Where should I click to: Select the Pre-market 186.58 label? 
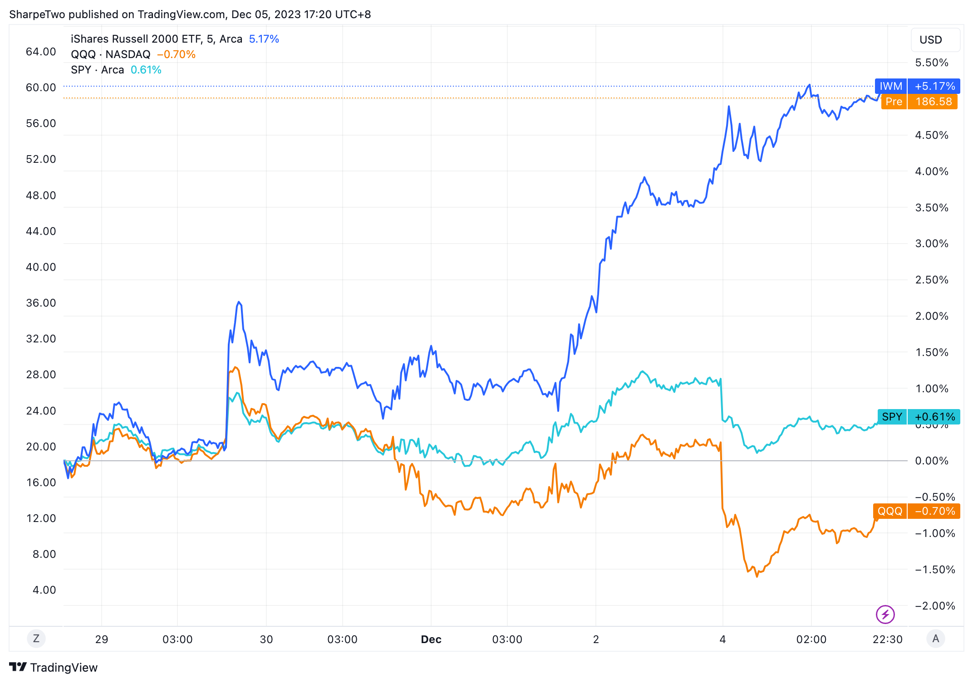click(919, 102)
